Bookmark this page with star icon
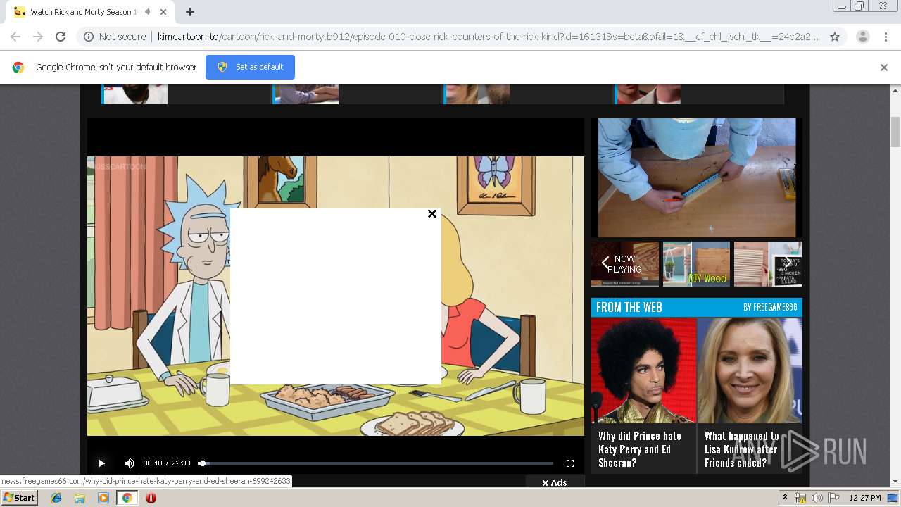The width and height of the screenshot is (901, 507). click(835, 37)
